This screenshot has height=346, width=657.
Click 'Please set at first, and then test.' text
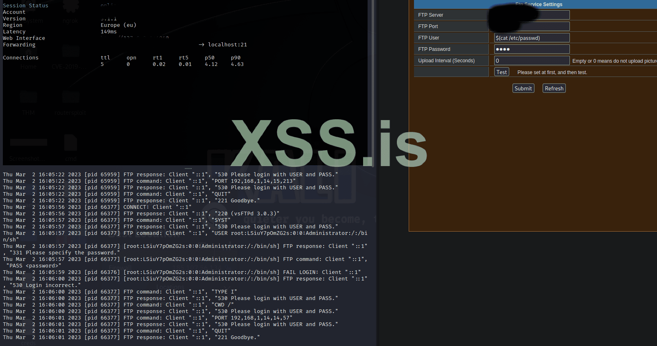point(552,72)
